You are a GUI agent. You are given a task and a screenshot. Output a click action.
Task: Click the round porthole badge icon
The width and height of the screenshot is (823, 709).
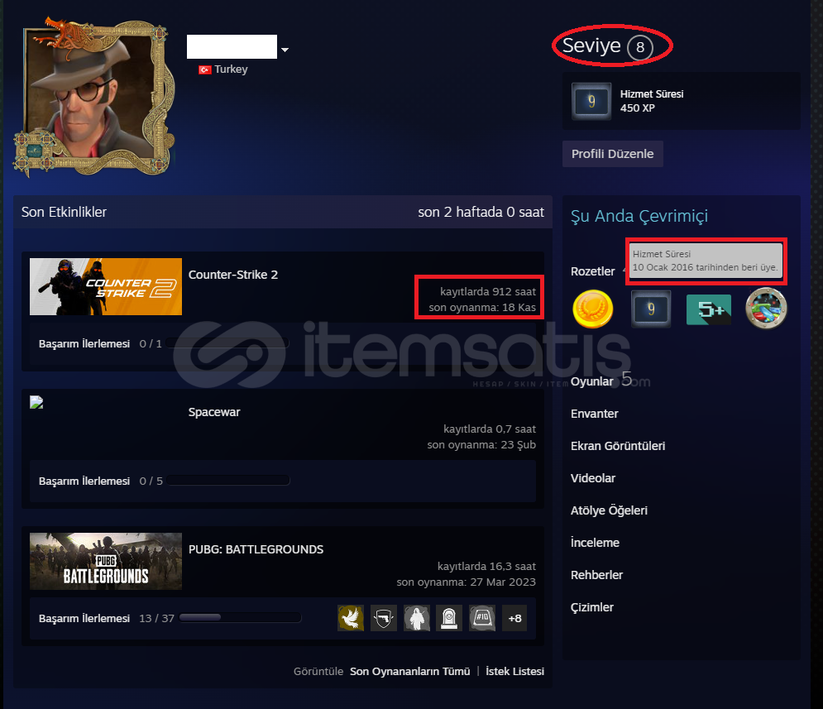766,309
